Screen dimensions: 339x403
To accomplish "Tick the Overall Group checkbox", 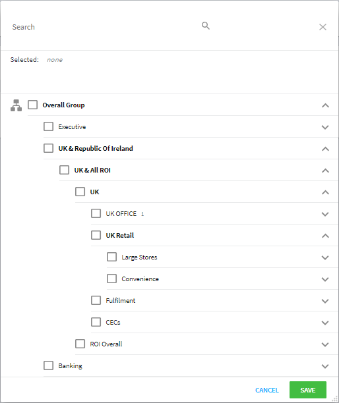I will tap(33, 105).
